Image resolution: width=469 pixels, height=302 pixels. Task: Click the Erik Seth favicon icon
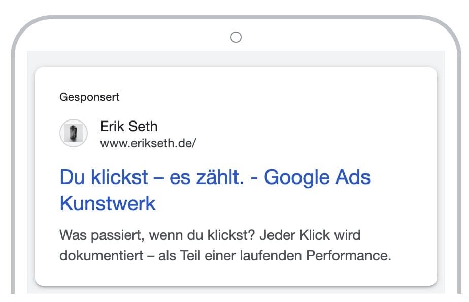click(74, 133)
